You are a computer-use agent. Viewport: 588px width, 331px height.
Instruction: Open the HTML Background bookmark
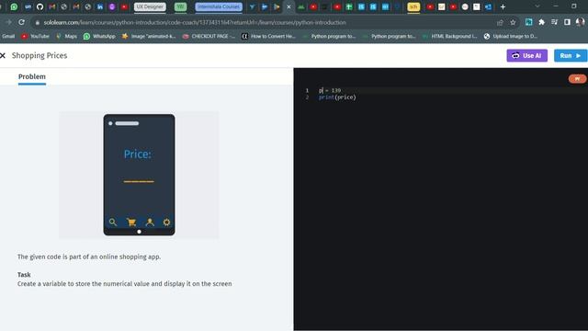[449, 37]
